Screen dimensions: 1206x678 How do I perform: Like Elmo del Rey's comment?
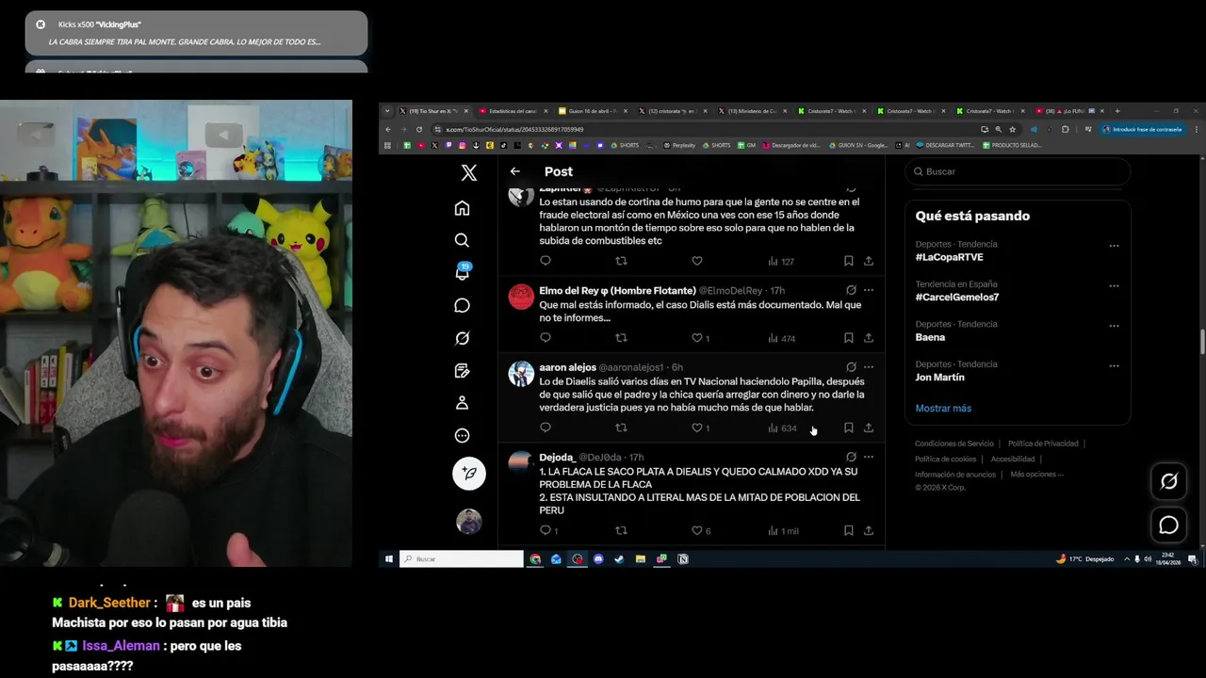click(697, 338)
